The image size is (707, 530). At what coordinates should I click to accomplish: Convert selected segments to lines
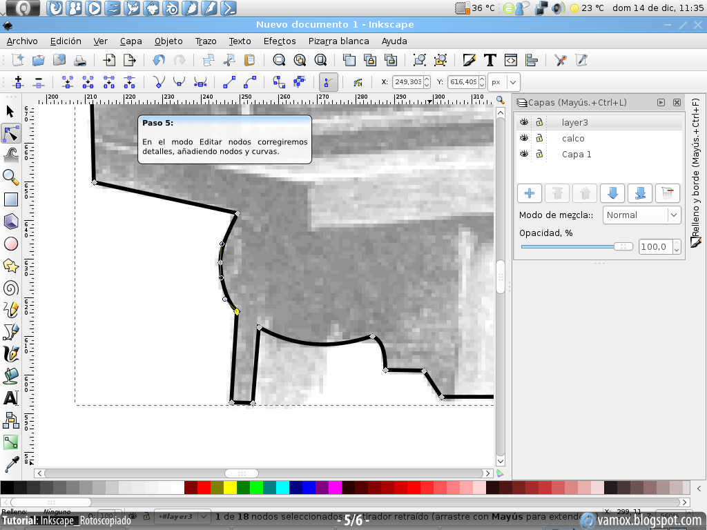coord(229,82)
